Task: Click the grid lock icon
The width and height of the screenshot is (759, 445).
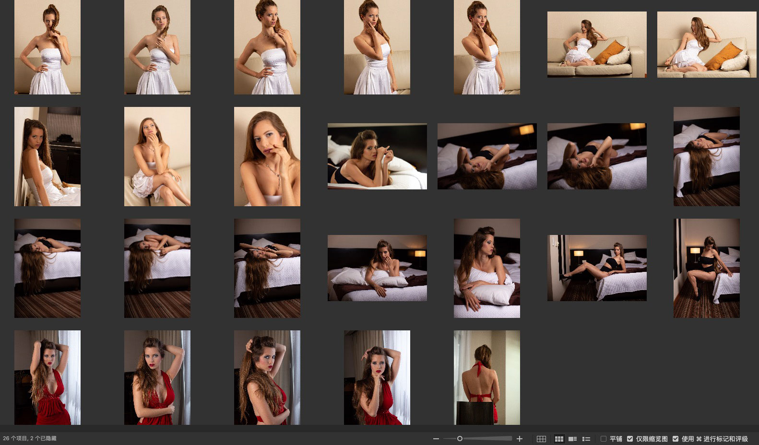Action: click(x=541, y=439)
